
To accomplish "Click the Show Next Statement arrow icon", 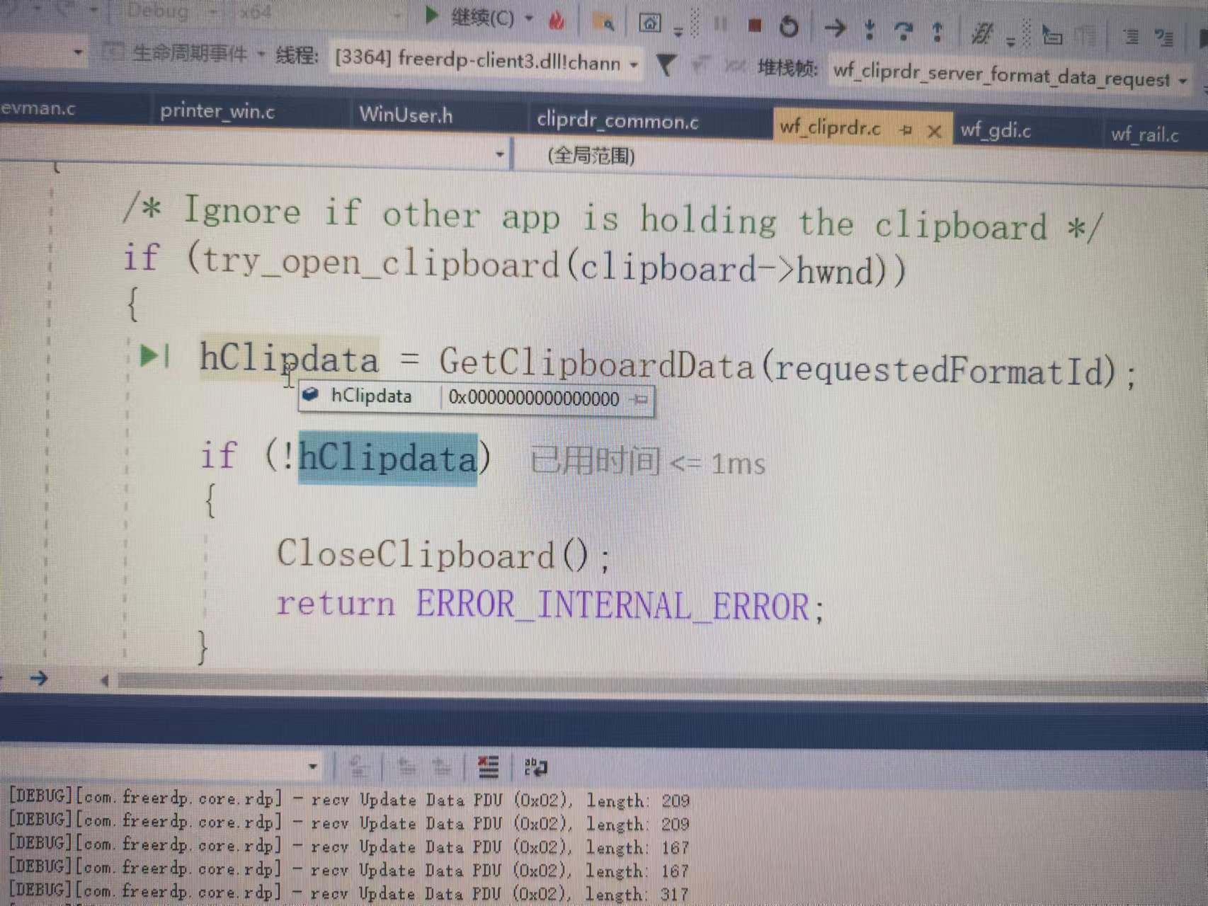I will coord(836,28).
